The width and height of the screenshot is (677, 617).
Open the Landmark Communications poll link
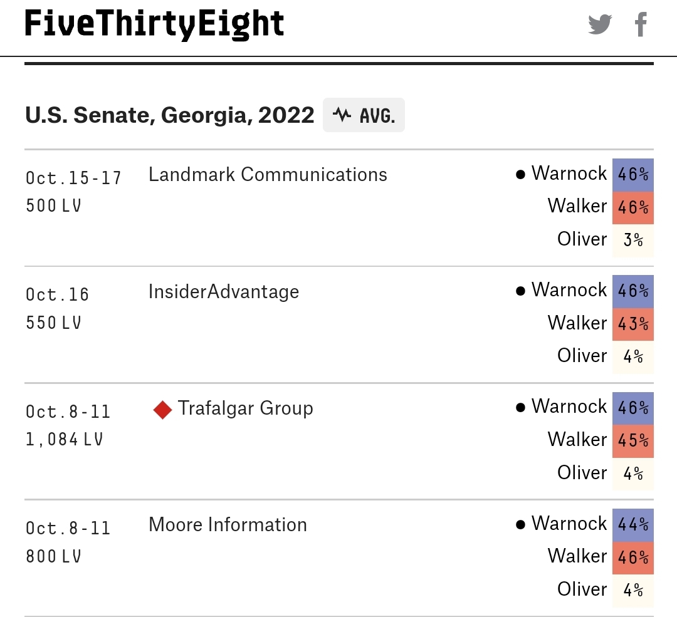[x=268, y=175]
